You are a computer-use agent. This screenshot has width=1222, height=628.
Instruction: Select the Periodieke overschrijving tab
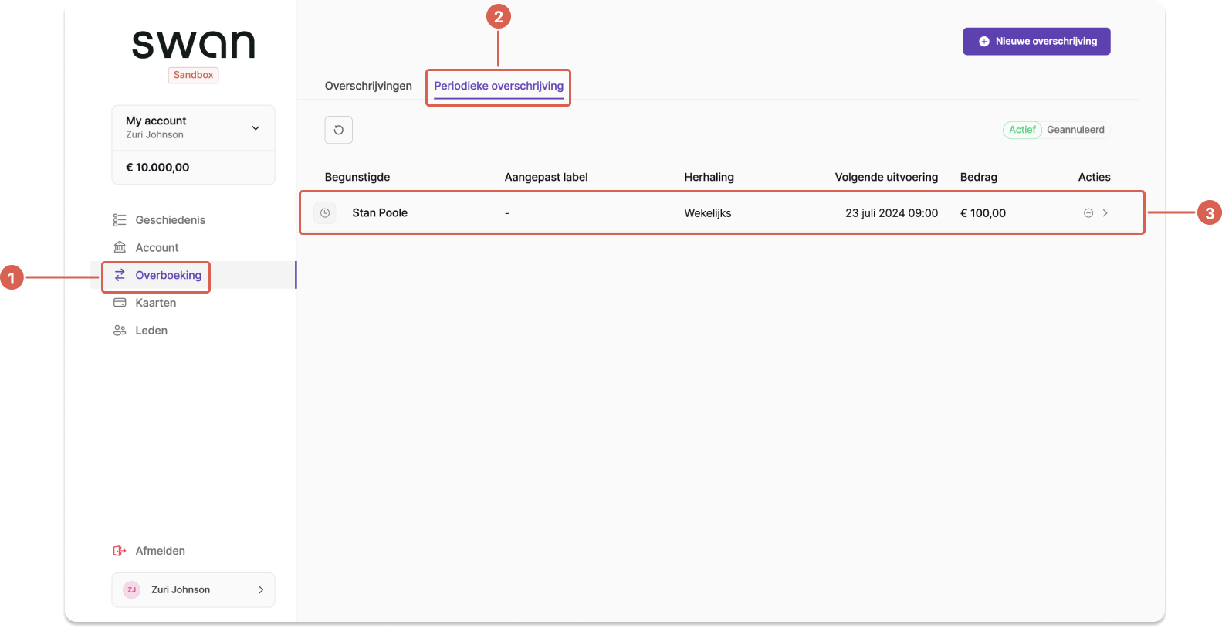(499, 86)
